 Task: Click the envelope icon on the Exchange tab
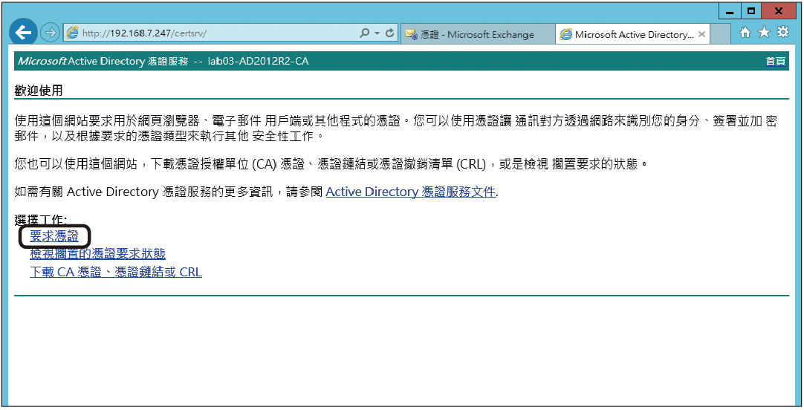click(x=411, y=35)
